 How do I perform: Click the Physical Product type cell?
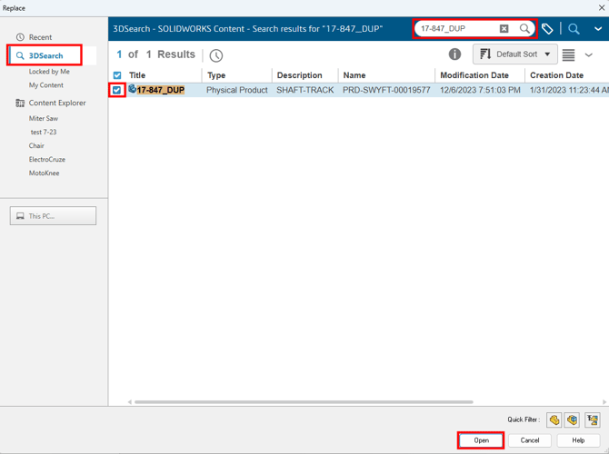[x=237, y=90]
